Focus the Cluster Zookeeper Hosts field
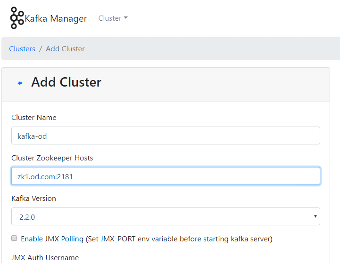Viewport: 340px width, 263px height. tap(166, 176)
